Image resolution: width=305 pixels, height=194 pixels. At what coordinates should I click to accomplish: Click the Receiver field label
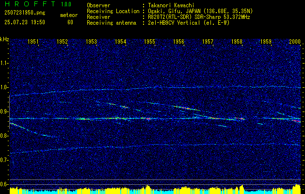click(x=98, y=17)
